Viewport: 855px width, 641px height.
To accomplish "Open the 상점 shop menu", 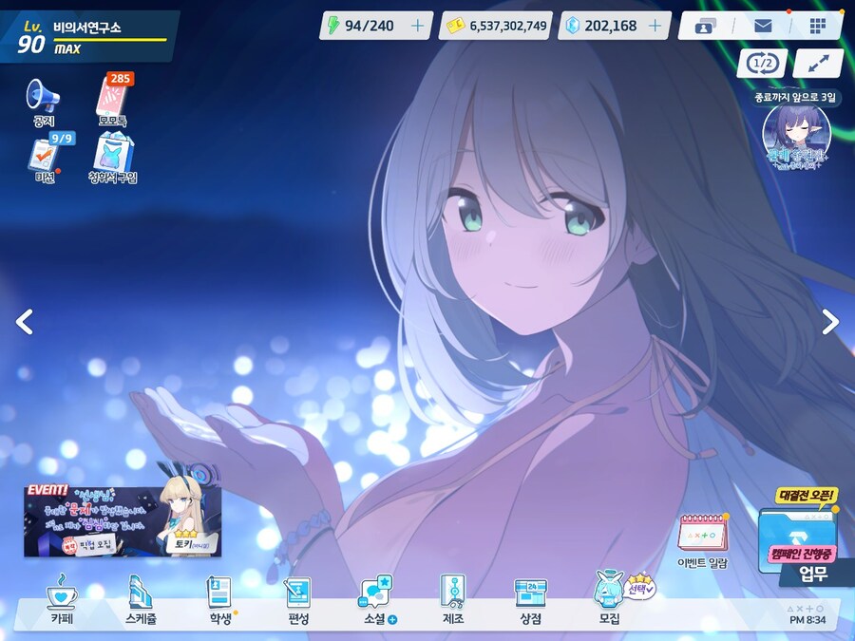I will 530,599.
